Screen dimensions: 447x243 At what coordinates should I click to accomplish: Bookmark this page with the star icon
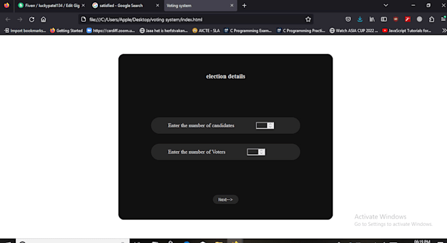point(308,19)
